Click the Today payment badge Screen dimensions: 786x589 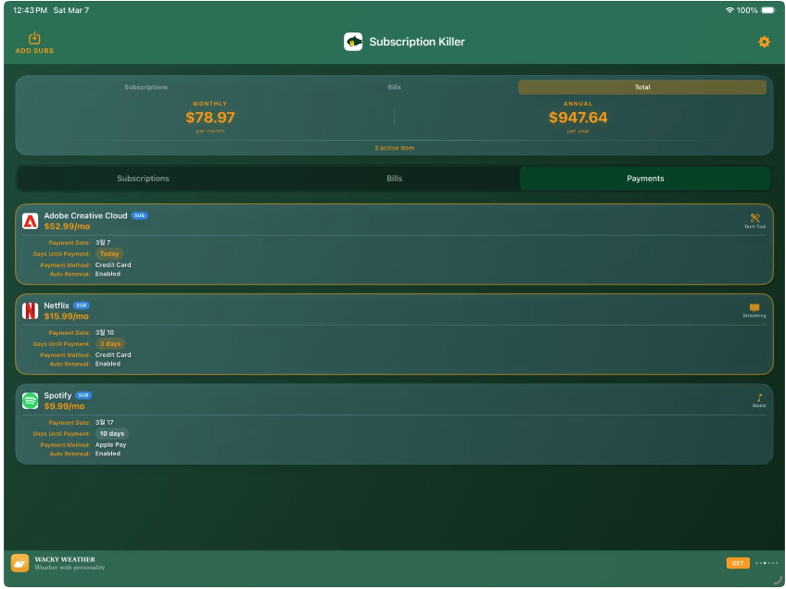[109, 253]
